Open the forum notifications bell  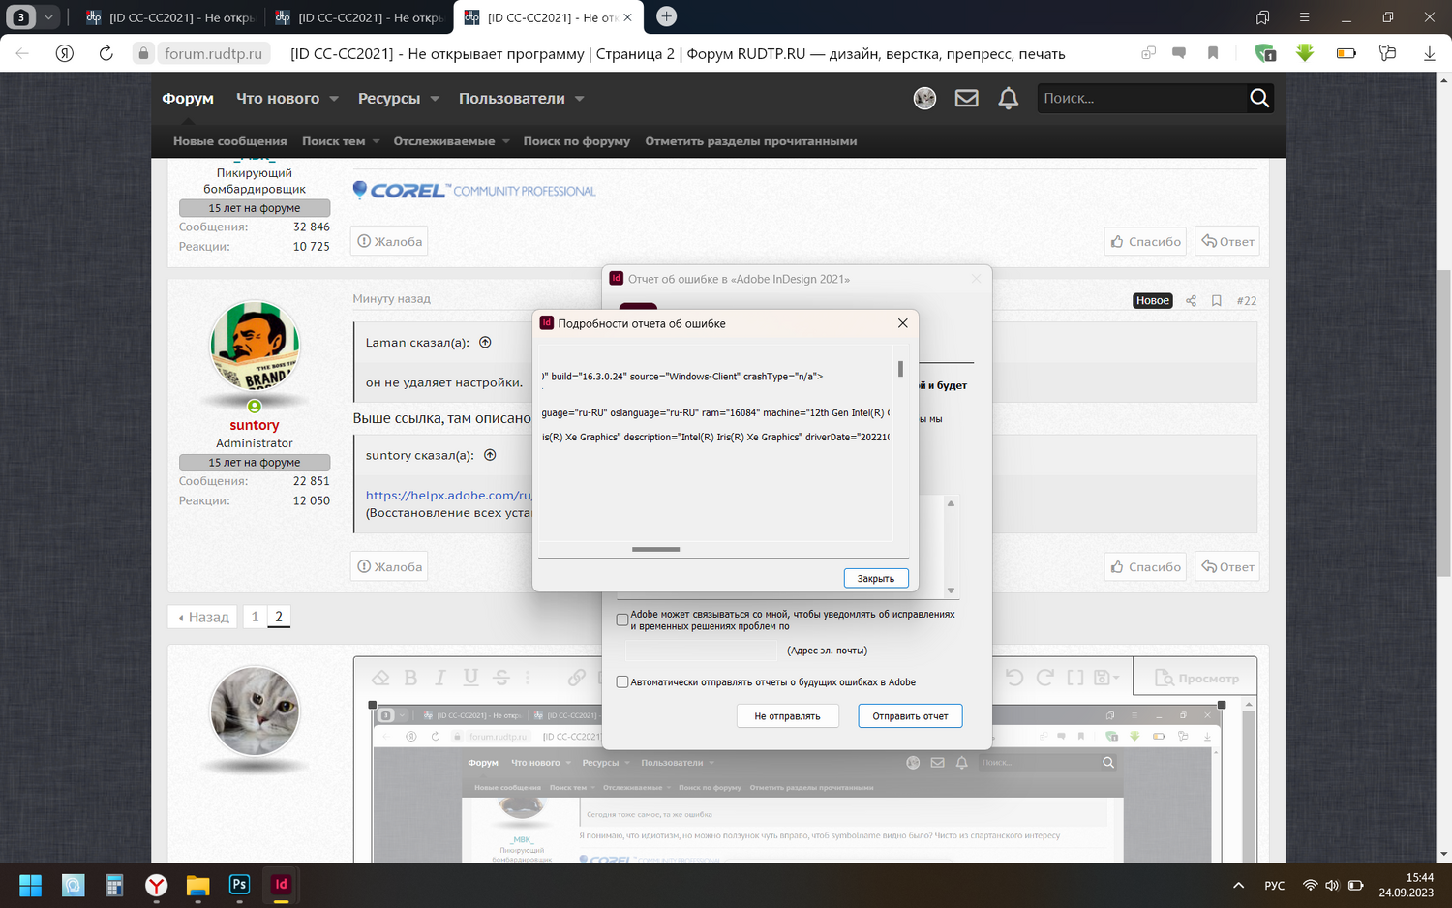click(x=1008, y=98)
